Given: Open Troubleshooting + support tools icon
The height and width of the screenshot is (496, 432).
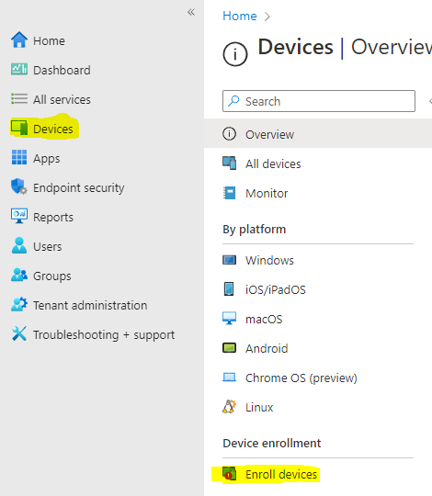Looking at the screenshot, I should point(19,333).
